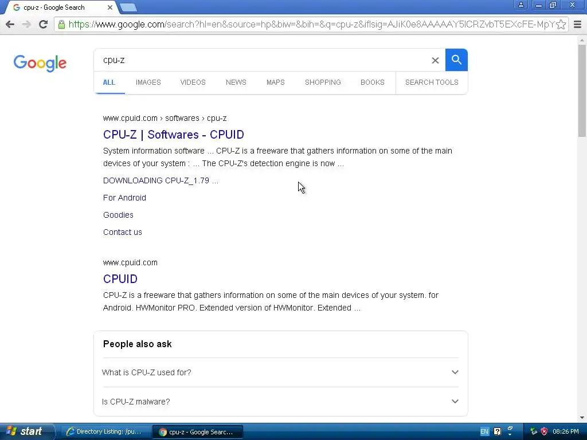The width and height of the screenshot is (587, 440).
Task: Switch to the VIDEOS tab
Action: click(193, 82)
